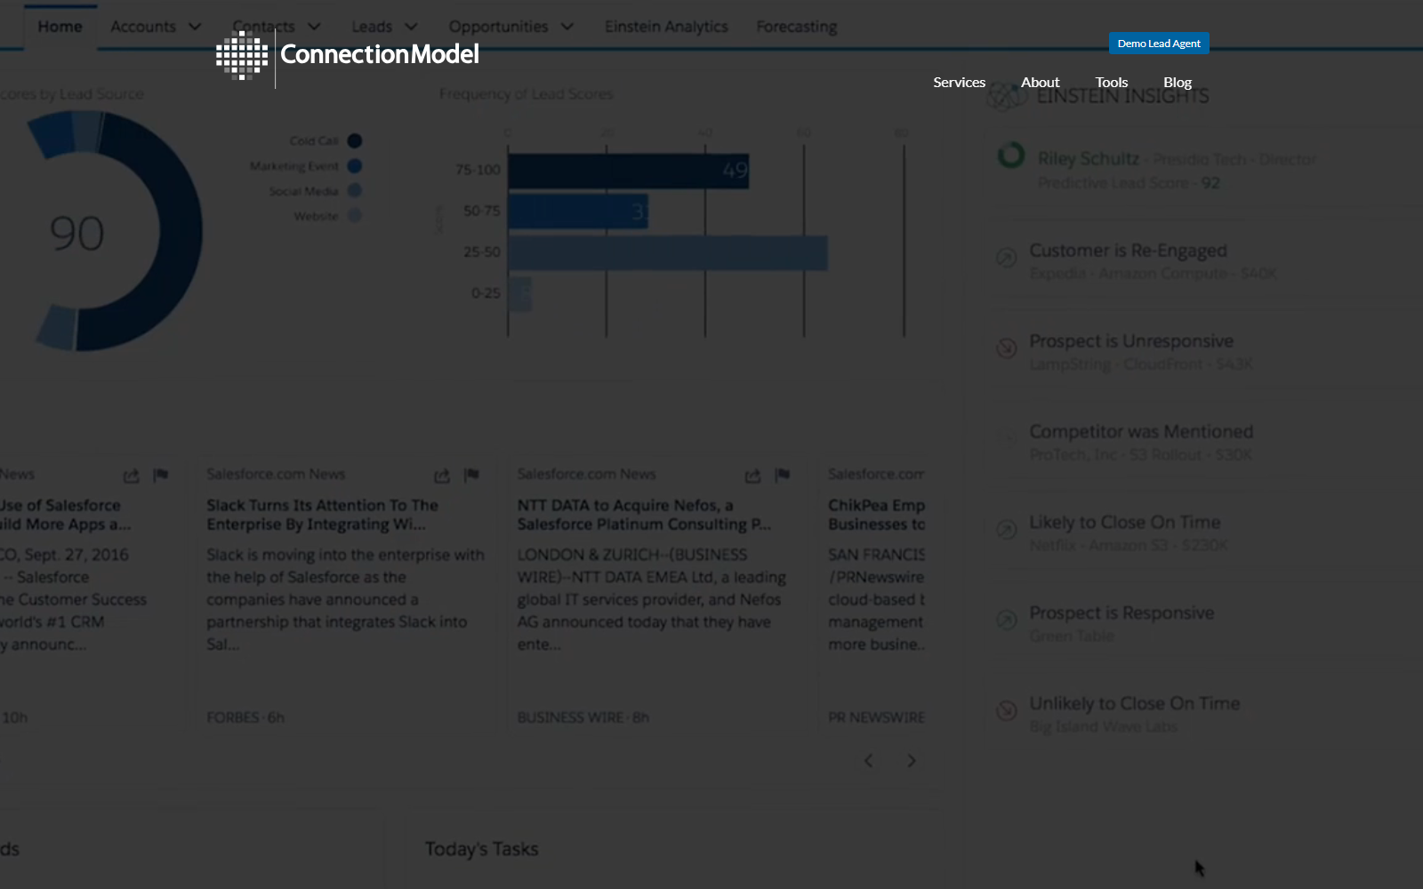Open the ChikPea news article headline
Viewport: 1423px width, 889px height.
(876, 515)
